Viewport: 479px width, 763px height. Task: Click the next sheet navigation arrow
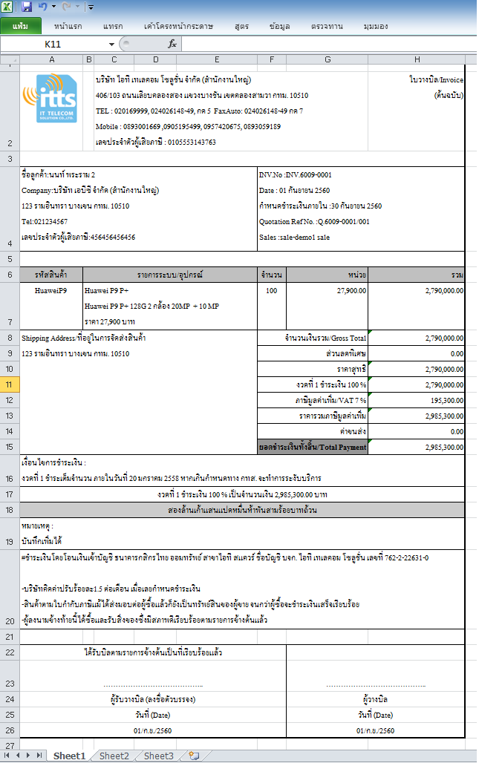(27, 756)
